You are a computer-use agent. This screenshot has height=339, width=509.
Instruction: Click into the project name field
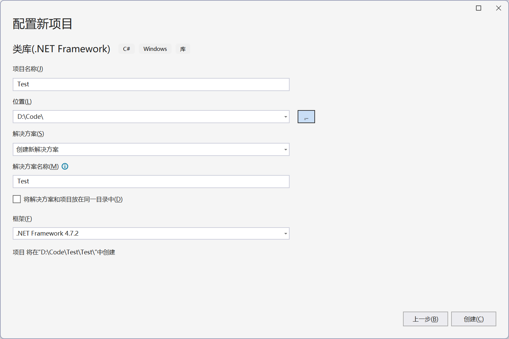(150, 84)
